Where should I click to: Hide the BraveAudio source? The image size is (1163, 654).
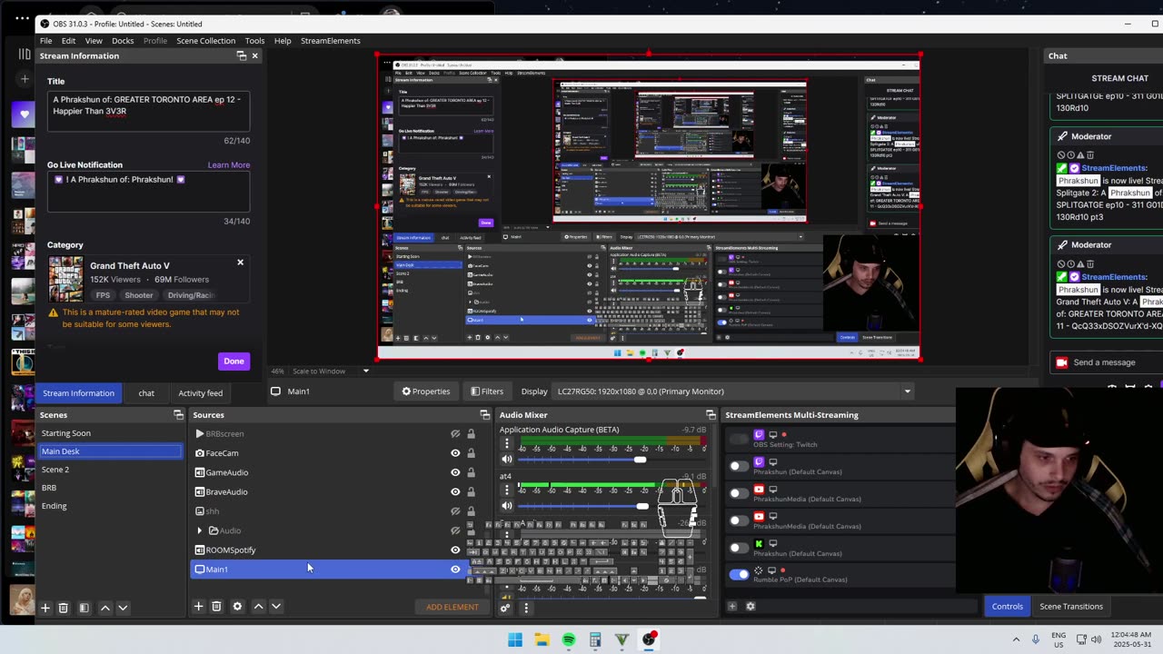(x=455, y=491)
